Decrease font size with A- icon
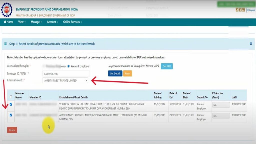The width and height of the screenshot is (256, 144). point(237,10)
